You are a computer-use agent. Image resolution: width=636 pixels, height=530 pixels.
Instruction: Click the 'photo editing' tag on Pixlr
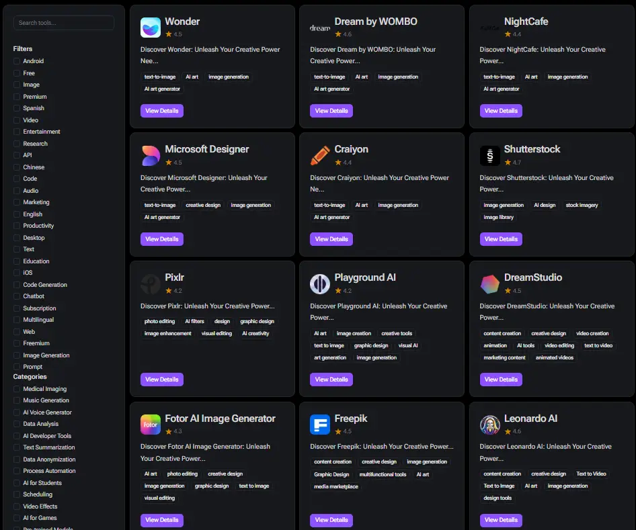tap(159, 321)
